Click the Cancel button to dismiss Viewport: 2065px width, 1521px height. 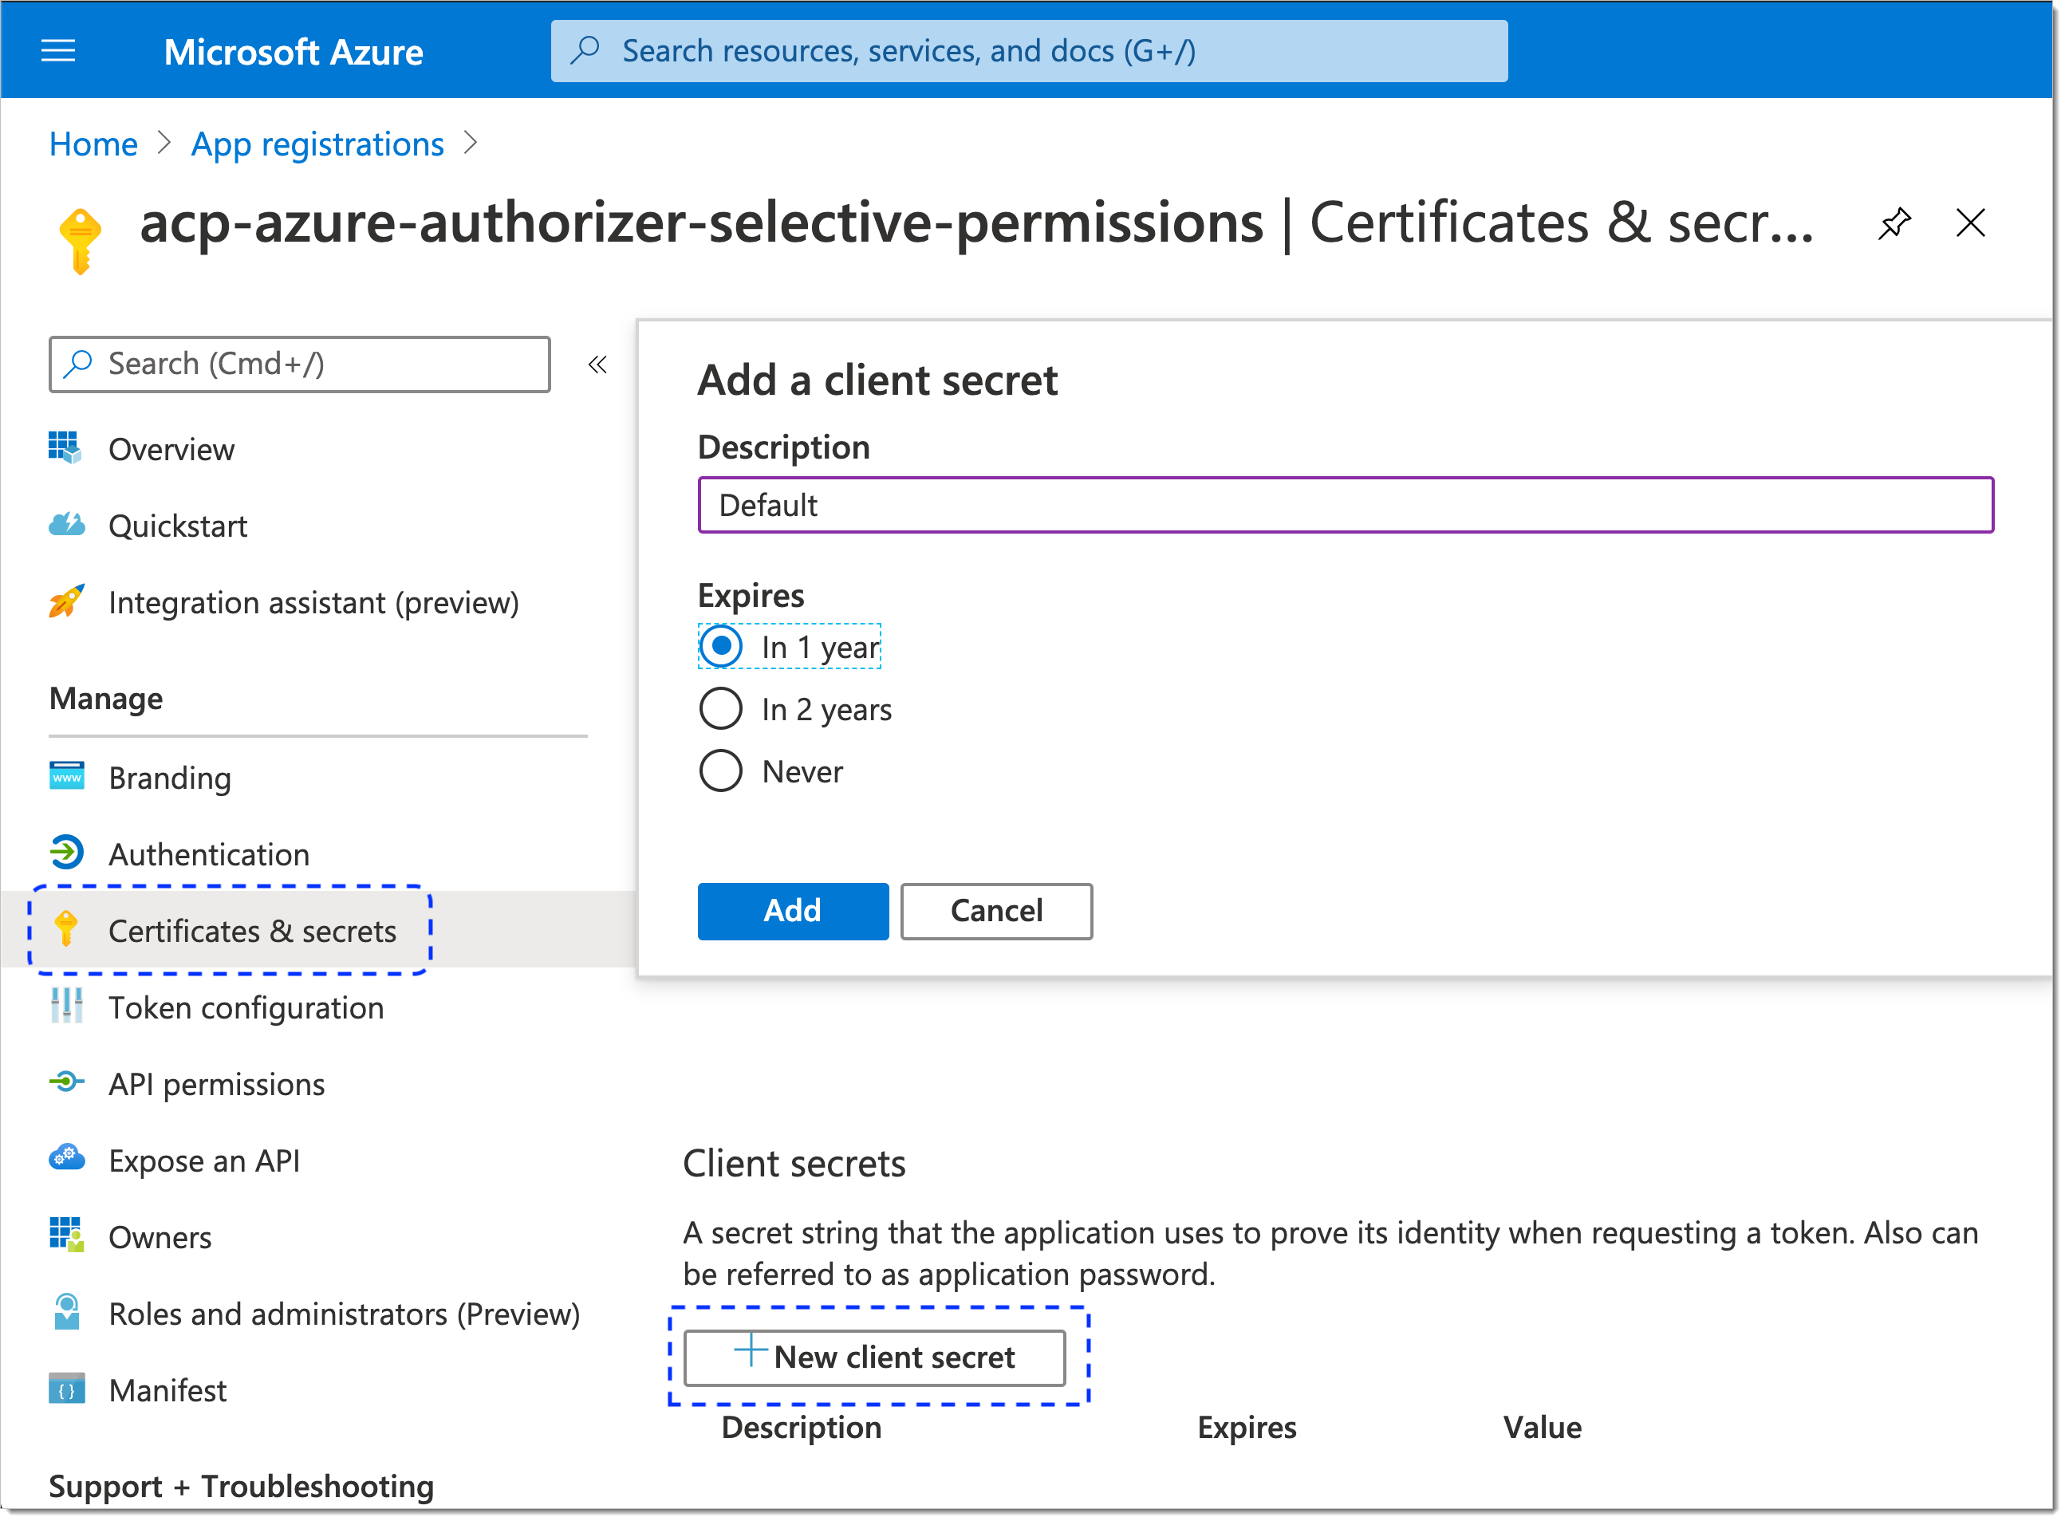pyautogui.click(x=995, y=910)
